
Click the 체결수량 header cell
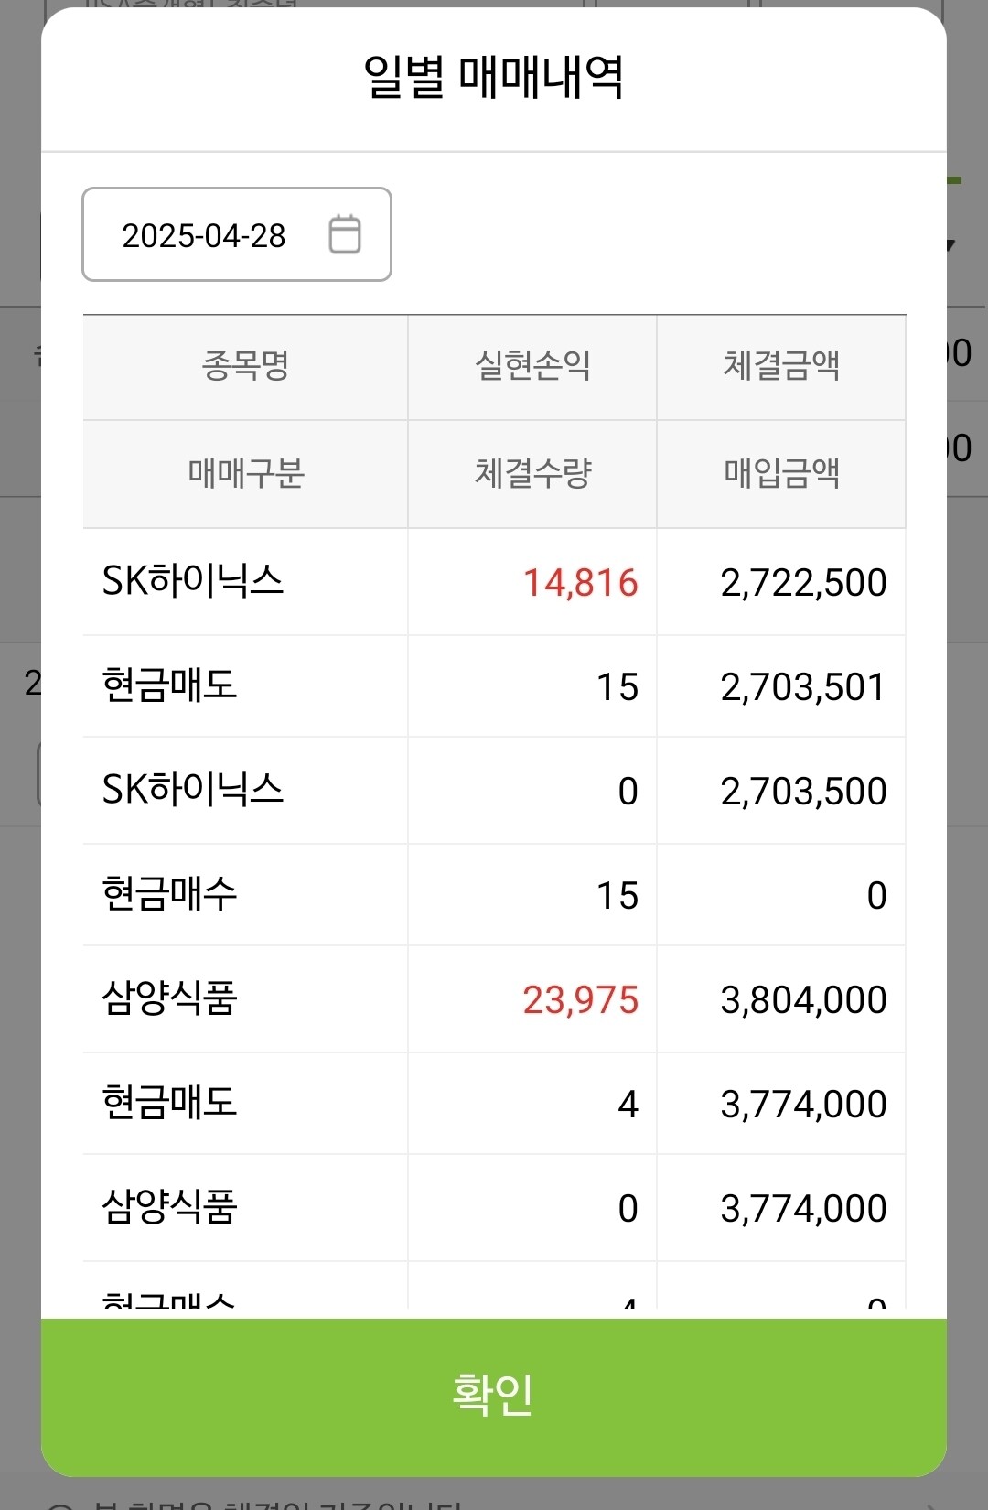532,474
